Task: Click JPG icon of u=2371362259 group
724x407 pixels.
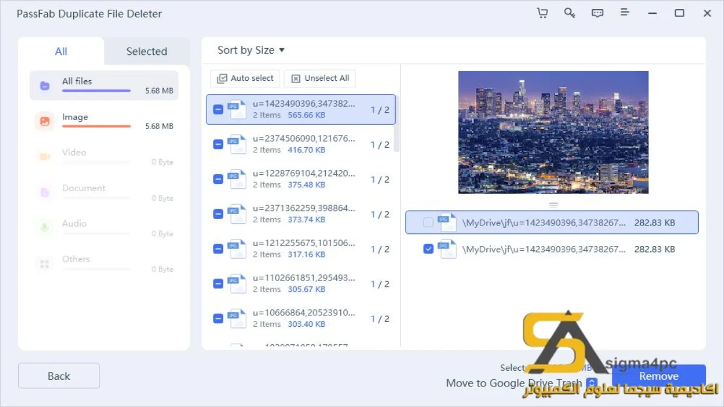Action: tap(237, 214)
